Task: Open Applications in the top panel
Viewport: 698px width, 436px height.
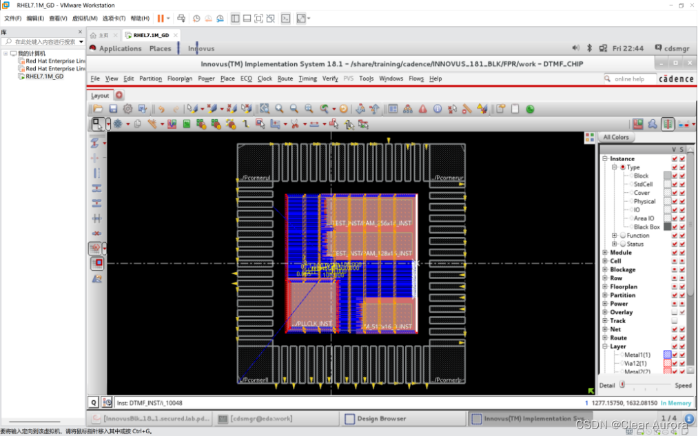Action: 120,48
